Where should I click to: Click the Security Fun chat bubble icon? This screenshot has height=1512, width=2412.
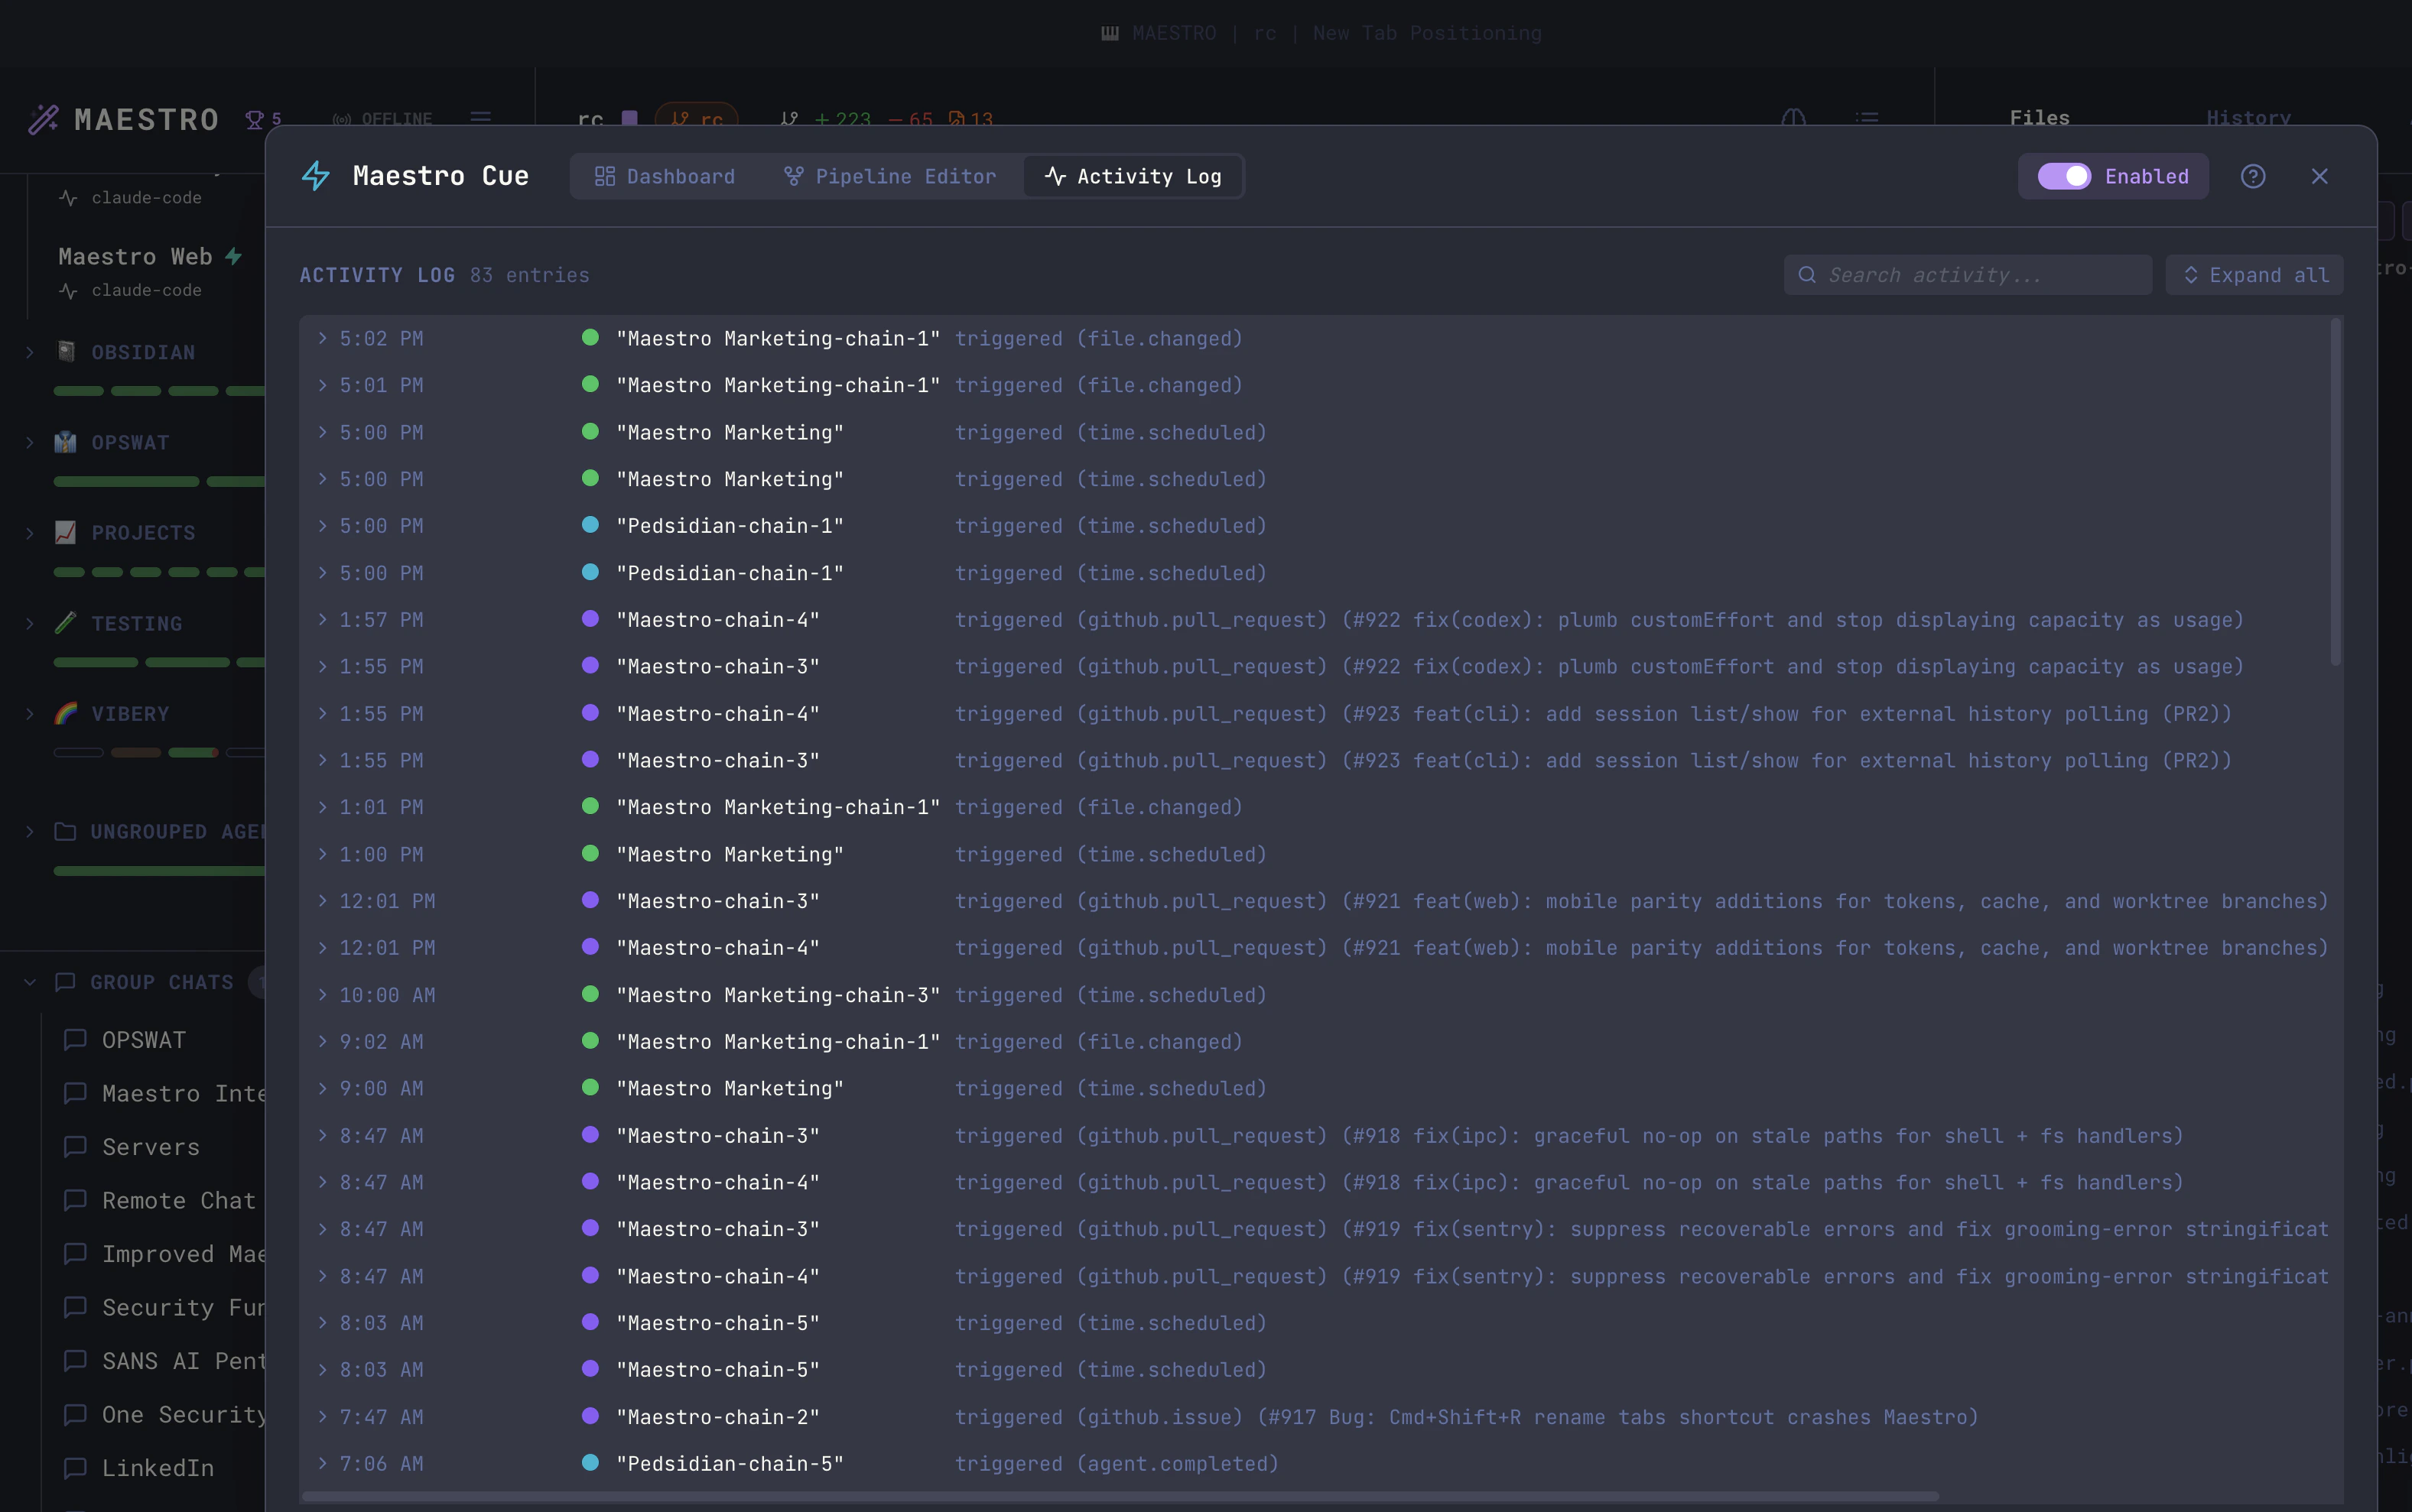click(75, 1307)
